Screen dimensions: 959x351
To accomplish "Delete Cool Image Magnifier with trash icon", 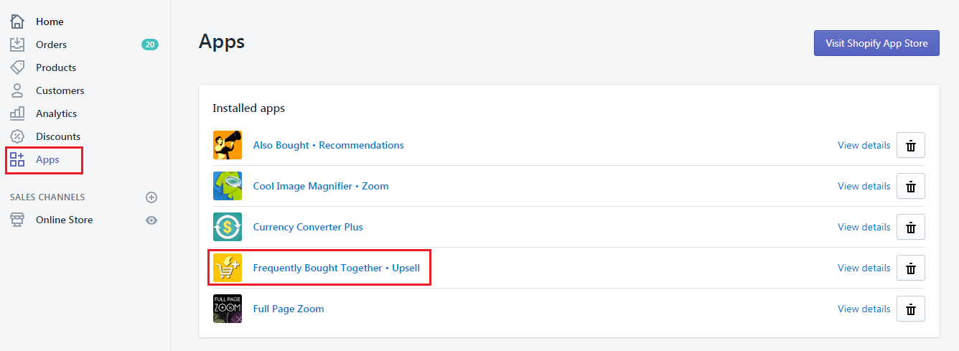I will (x=911, y=186).
